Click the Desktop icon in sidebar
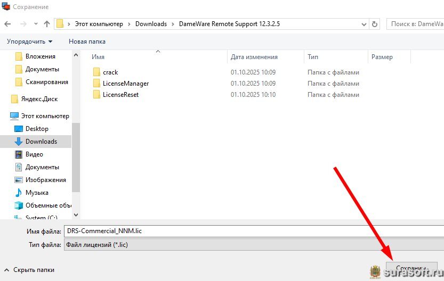The image size is (444, 281). coord(19,129)
